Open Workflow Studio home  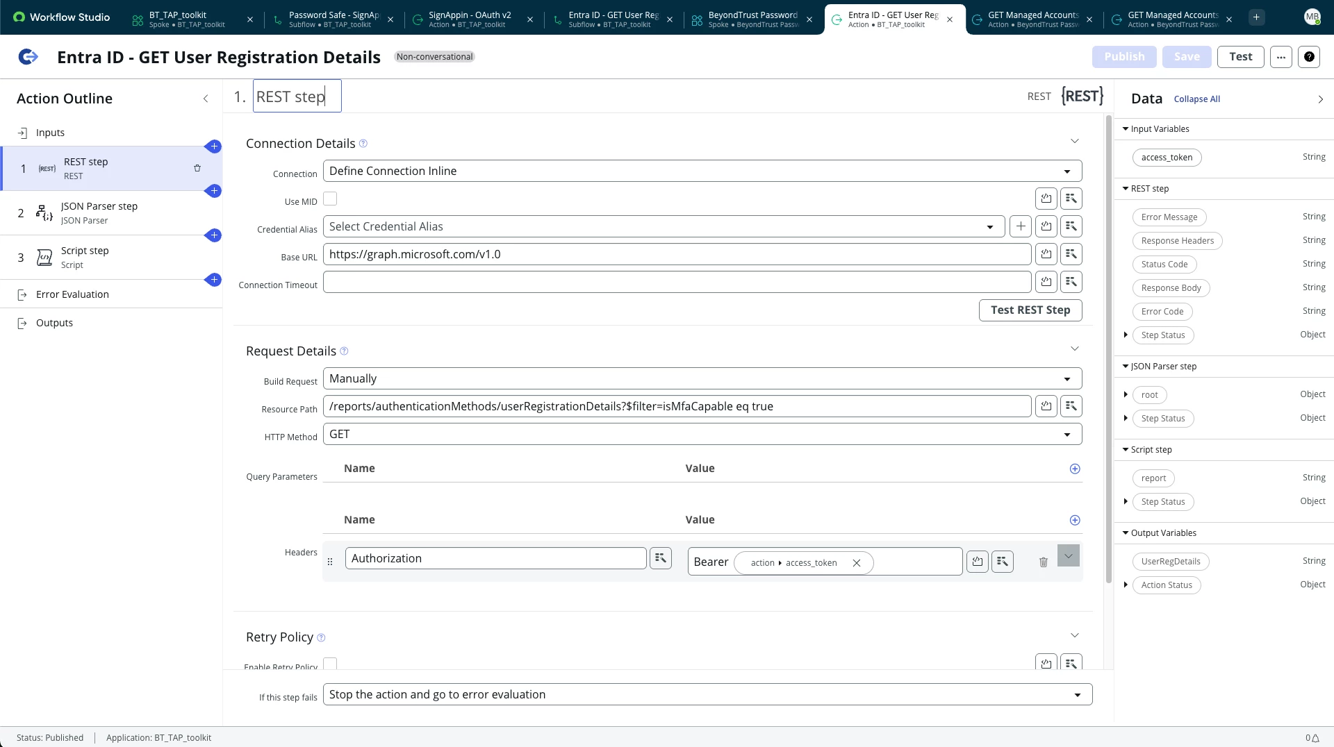click(61, 17)
